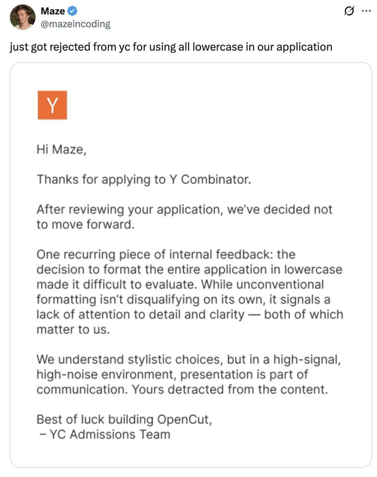Click 'matter to us.' at the paragraph end
Image resolution: width=377 pixels, height=477 pixels.
73,330
